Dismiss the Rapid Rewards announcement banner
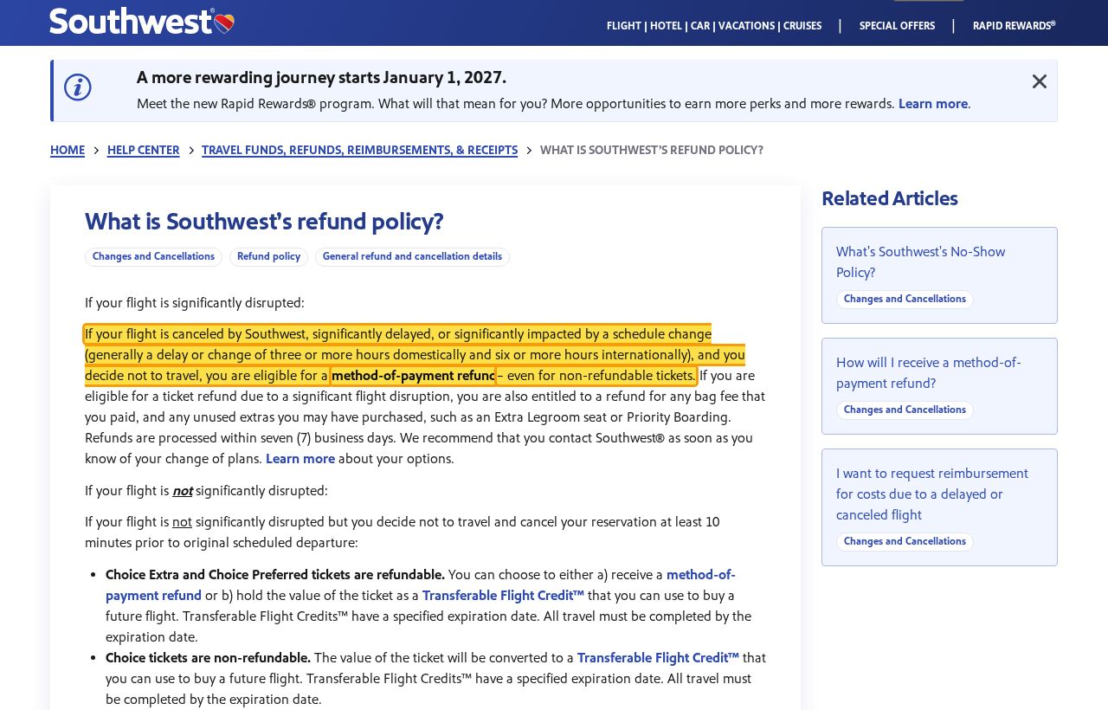Screen dimensions: 1108x710 [x=1040, y=81]
